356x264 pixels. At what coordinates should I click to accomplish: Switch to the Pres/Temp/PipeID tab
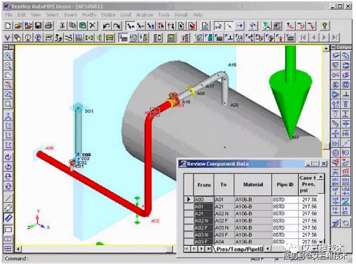(240, 249)
